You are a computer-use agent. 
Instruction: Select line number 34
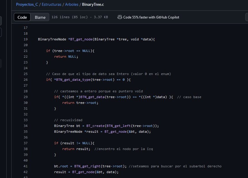pos(26,126)
